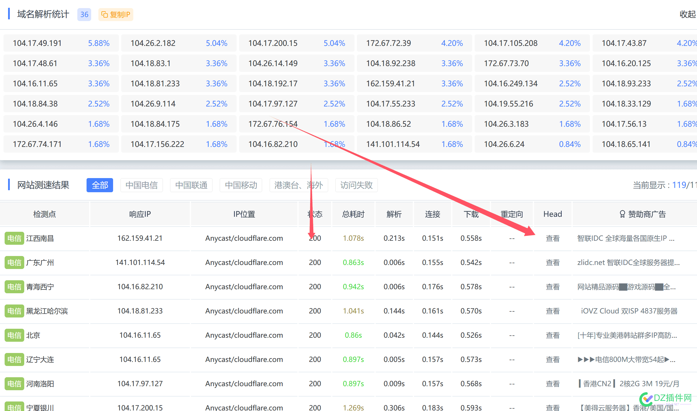Click 查看 Head for 广东广州 row
697x411 pixels.
553,263
